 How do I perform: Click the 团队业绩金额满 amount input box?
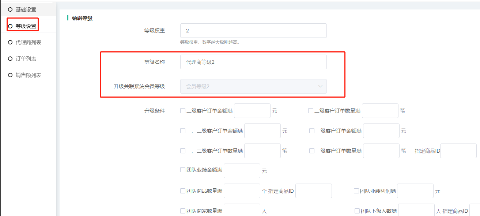click(242, 171)
